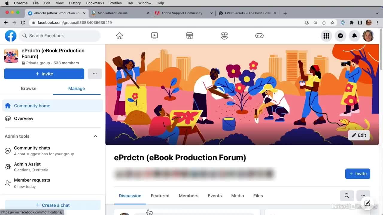Viewport: 383px width, 215px height.
Task: Open the Profiles menu in the menu bar
Action: [x=115, y=3]
